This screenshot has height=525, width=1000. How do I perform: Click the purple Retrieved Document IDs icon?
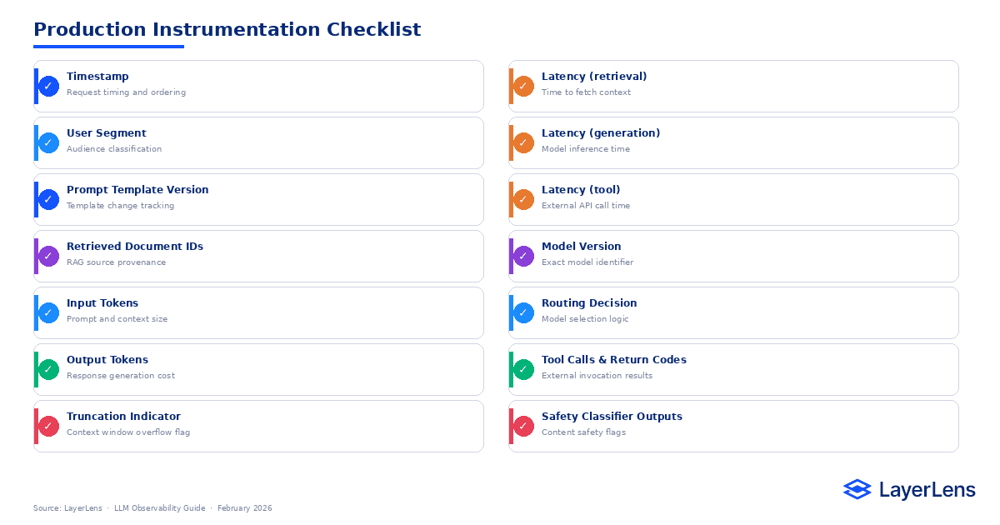point(48,256)
